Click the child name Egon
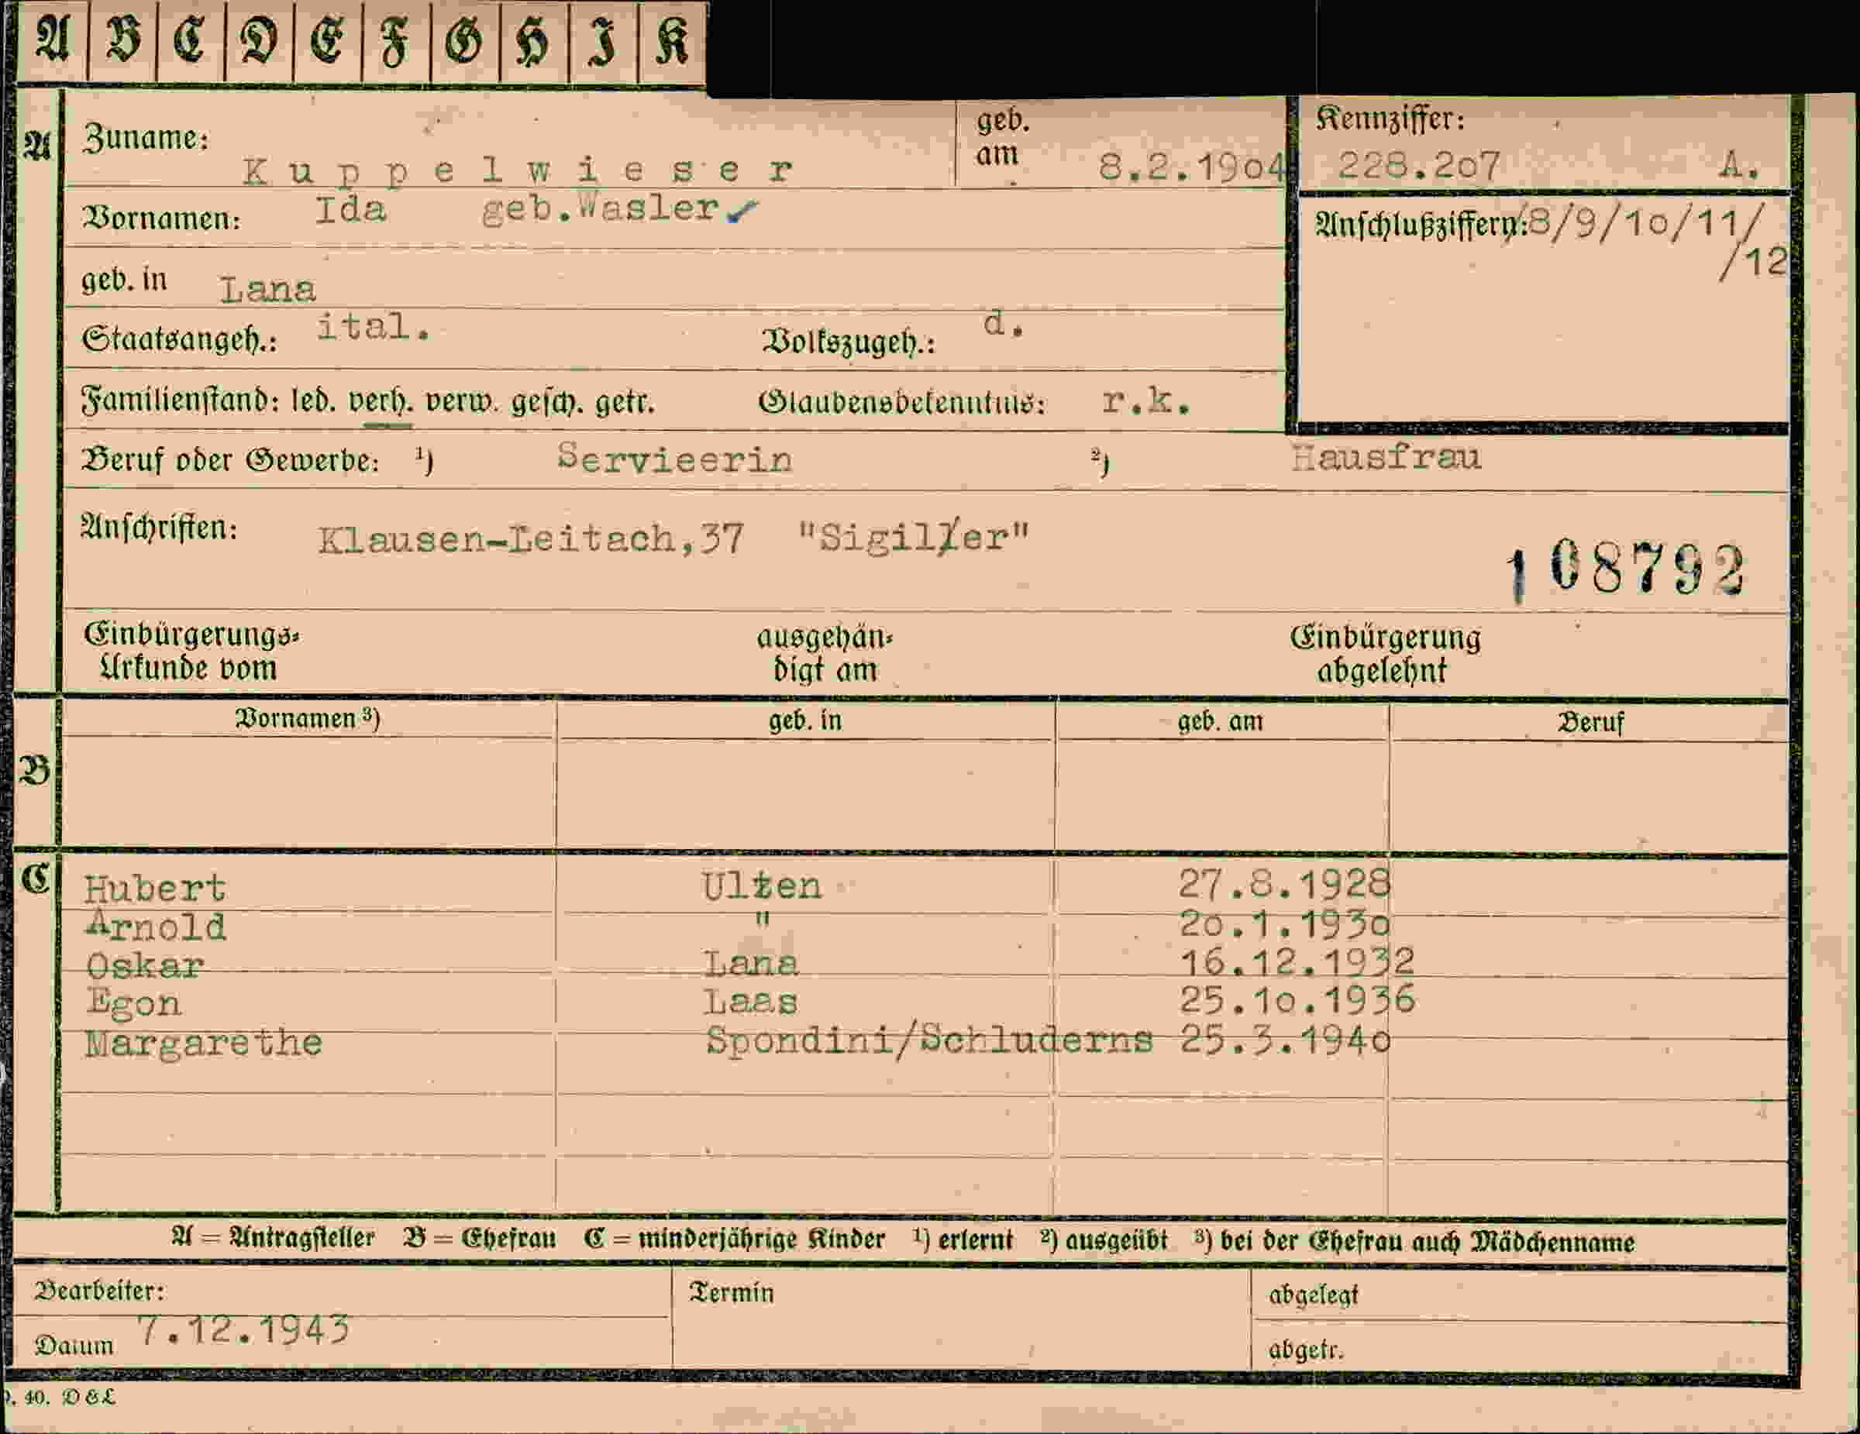This screenshot has height=1434, width=1860. click(x=134, y=1002)
